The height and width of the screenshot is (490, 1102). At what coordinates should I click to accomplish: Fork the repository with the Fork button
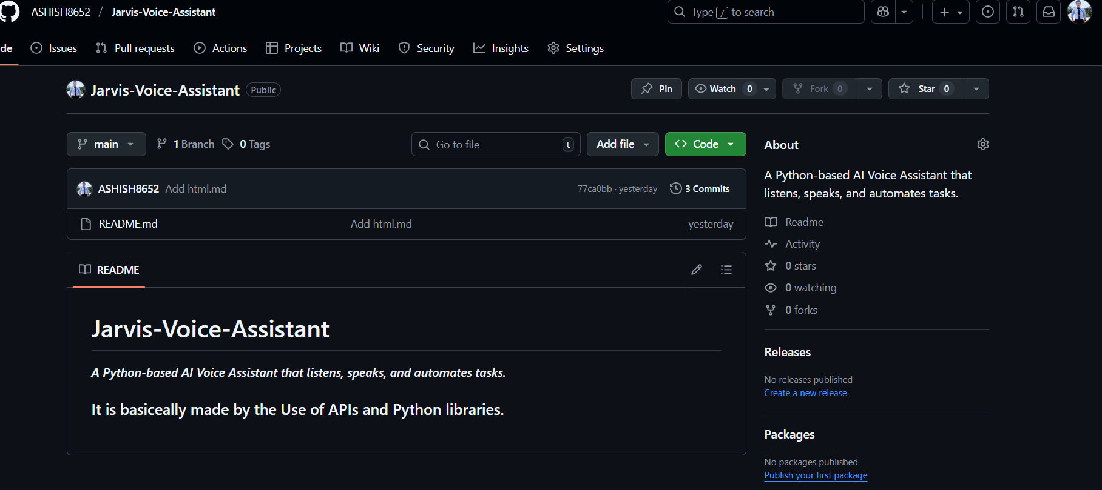point(820,89)
